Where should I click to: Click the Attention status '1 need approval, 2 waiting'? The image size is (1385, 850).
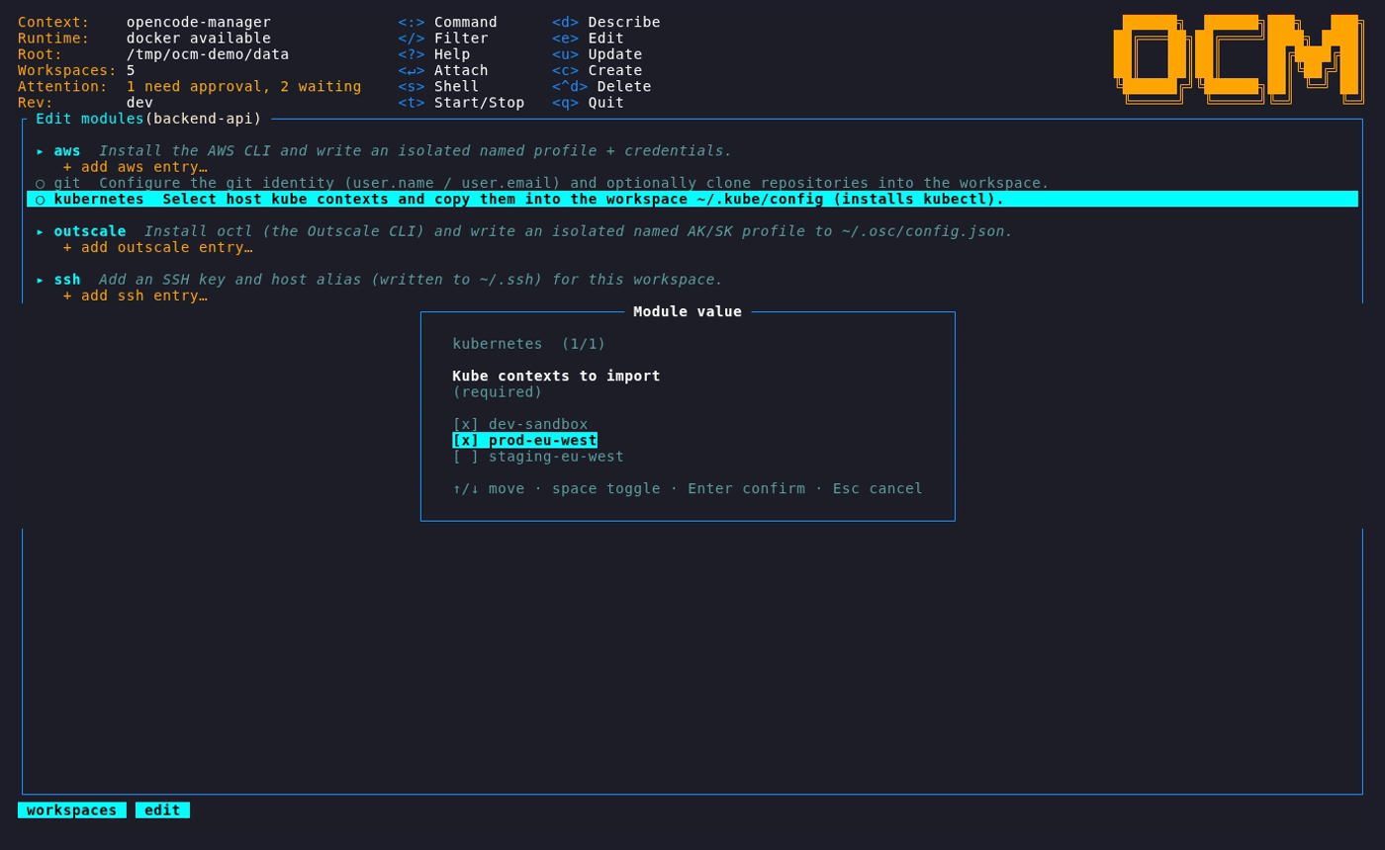(244, 86)
